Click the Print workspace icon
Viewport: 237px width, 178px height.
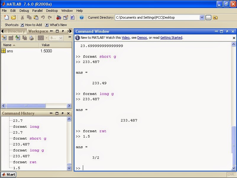pyautogui.click(x=31, y=38)
